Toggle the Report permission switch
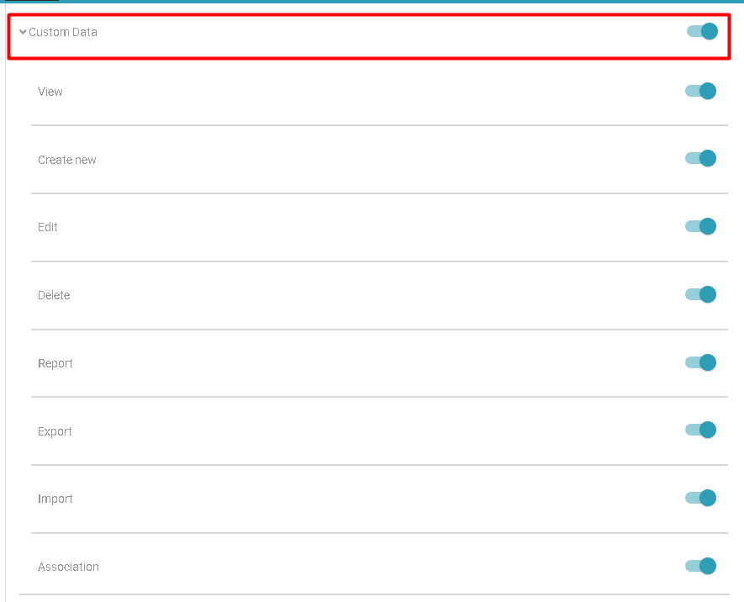This screenshot has height=602, width=744. pos(700,362)
